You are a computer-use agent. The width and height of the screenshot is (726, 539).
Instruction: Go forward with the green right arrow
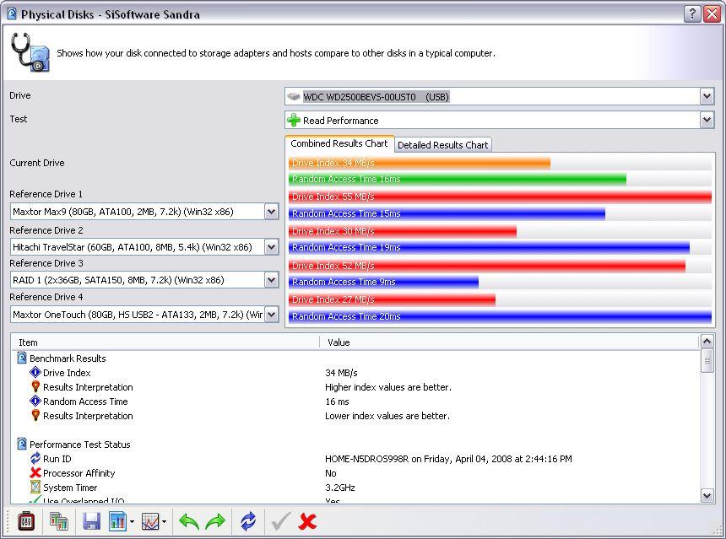click(x=215, y=521)
